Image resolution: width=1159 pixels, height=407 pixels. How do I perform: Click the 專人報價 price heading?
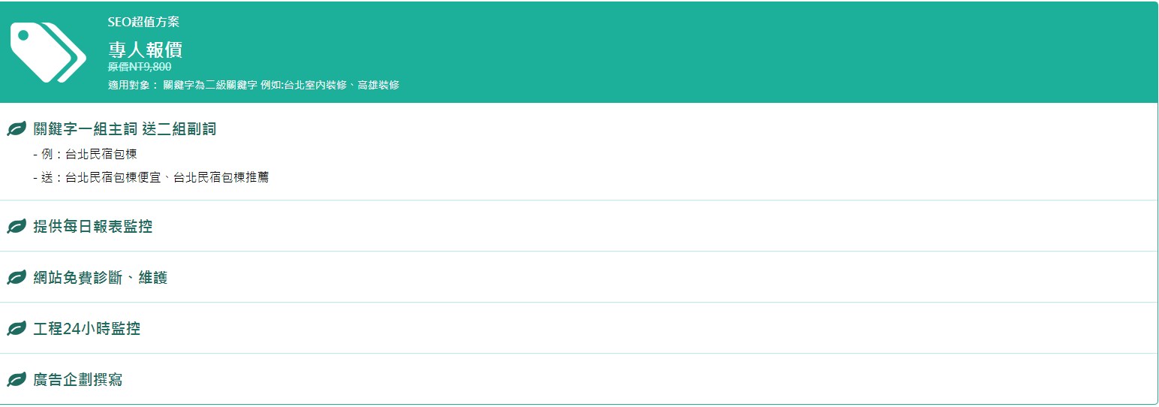pyautogui.click(x=145, y=50)
